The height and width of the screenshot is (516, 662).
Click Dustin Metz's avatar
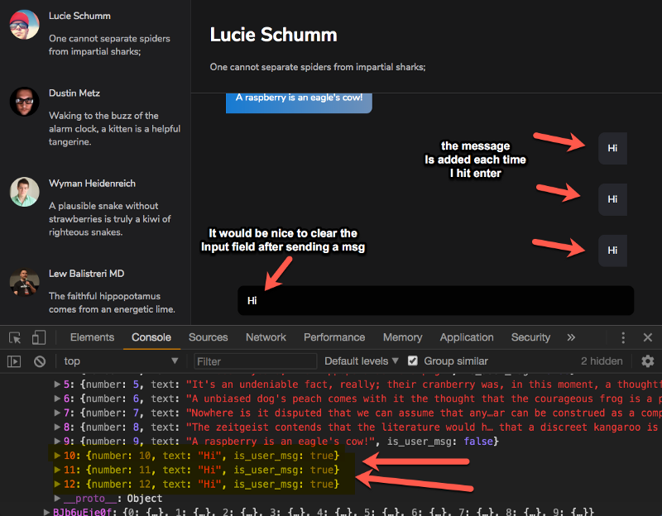pyautogui.click(x=25, y=102)
